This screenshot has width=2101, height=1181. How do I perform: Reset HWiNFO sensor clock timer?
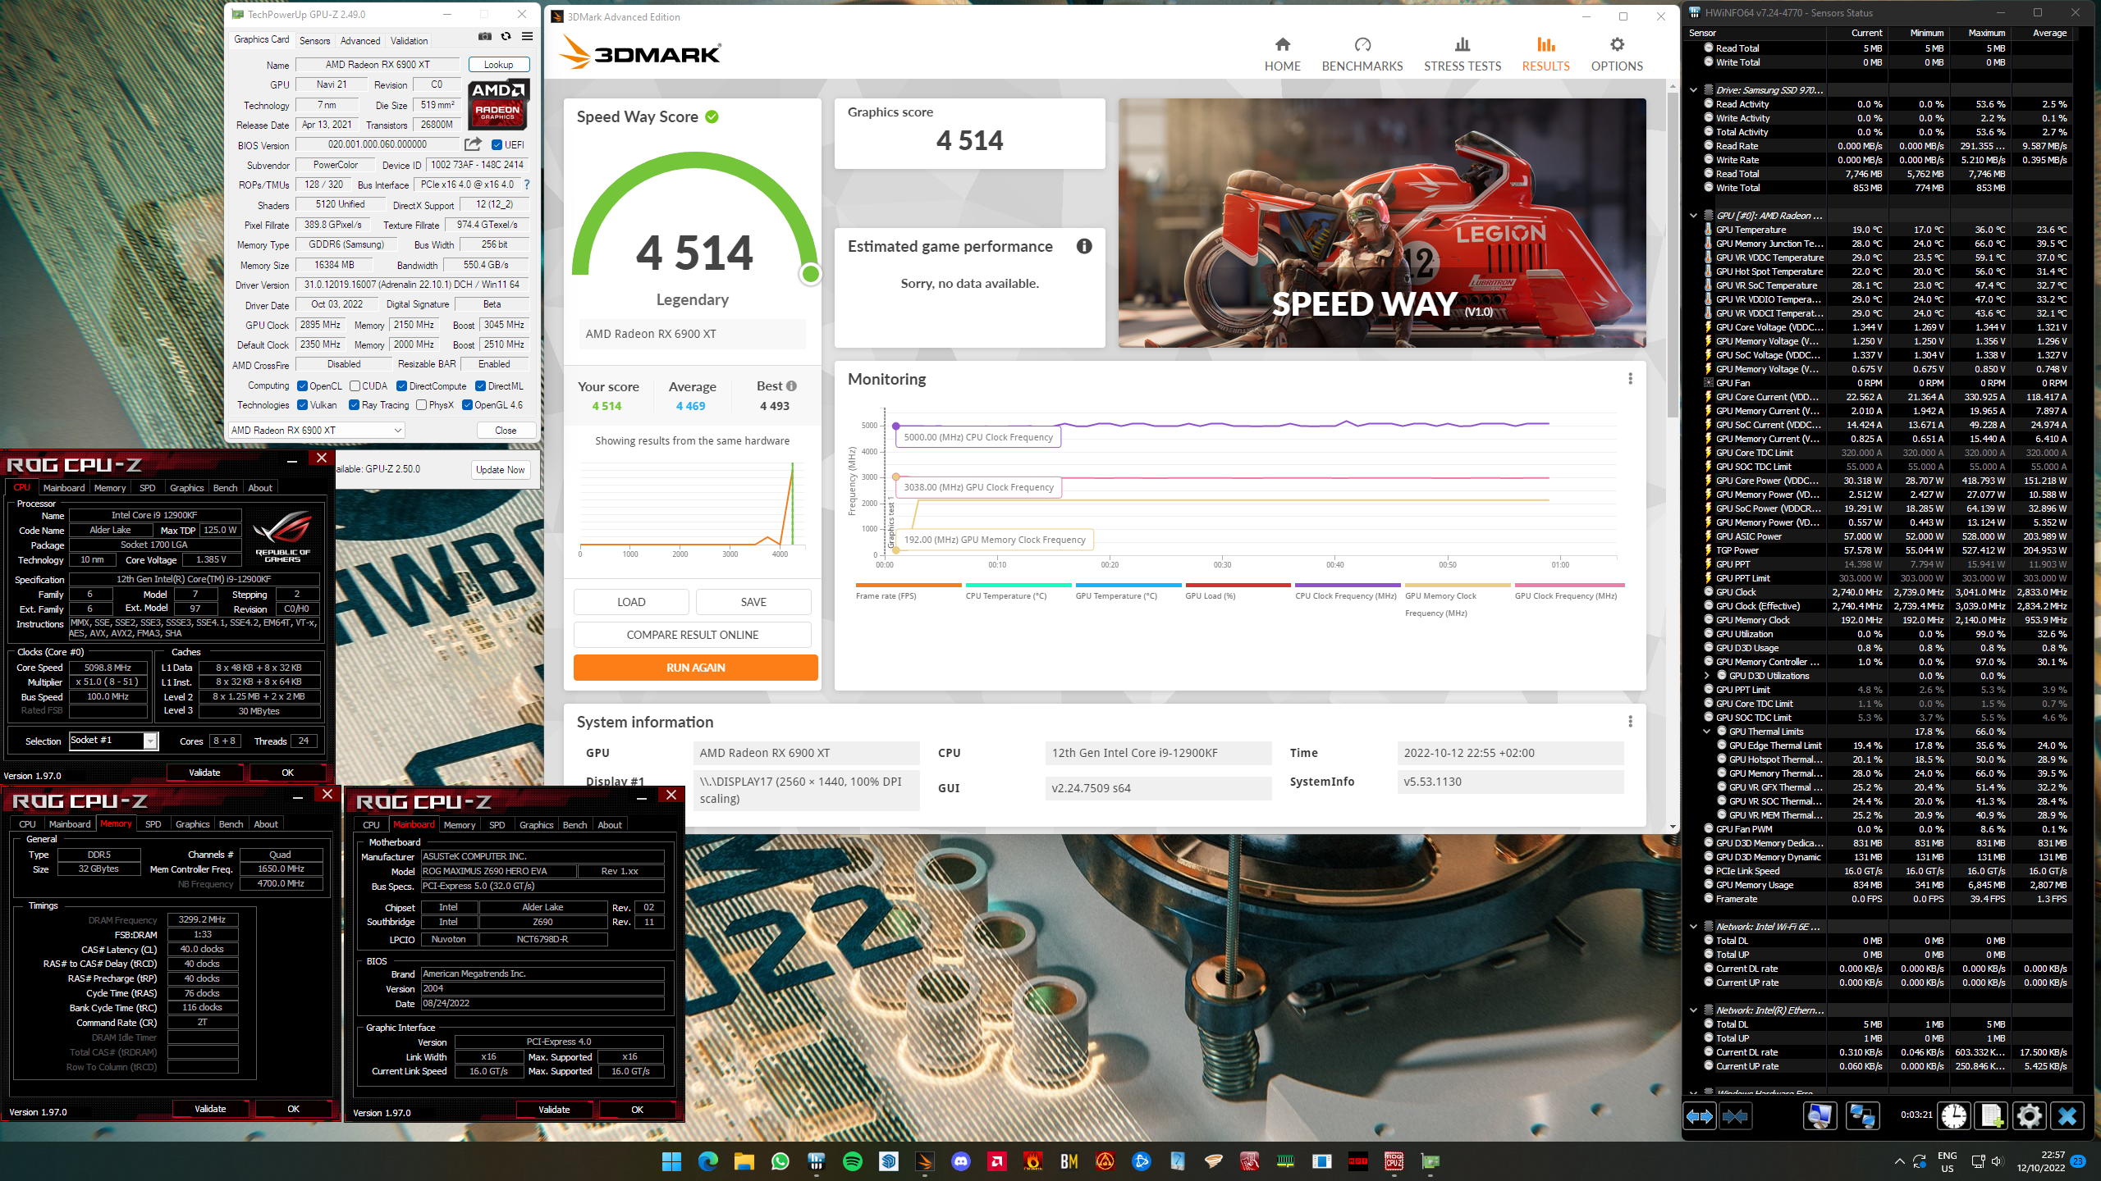click(x=1954, y=1116)
